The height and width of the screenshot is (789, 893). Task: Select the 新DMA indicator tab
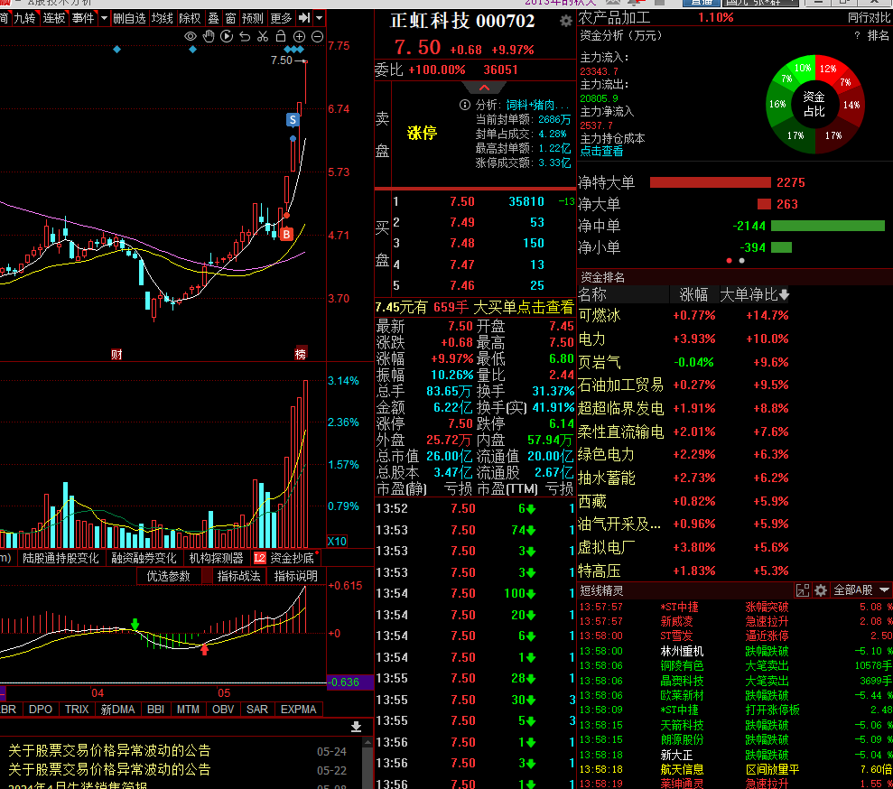118,709
